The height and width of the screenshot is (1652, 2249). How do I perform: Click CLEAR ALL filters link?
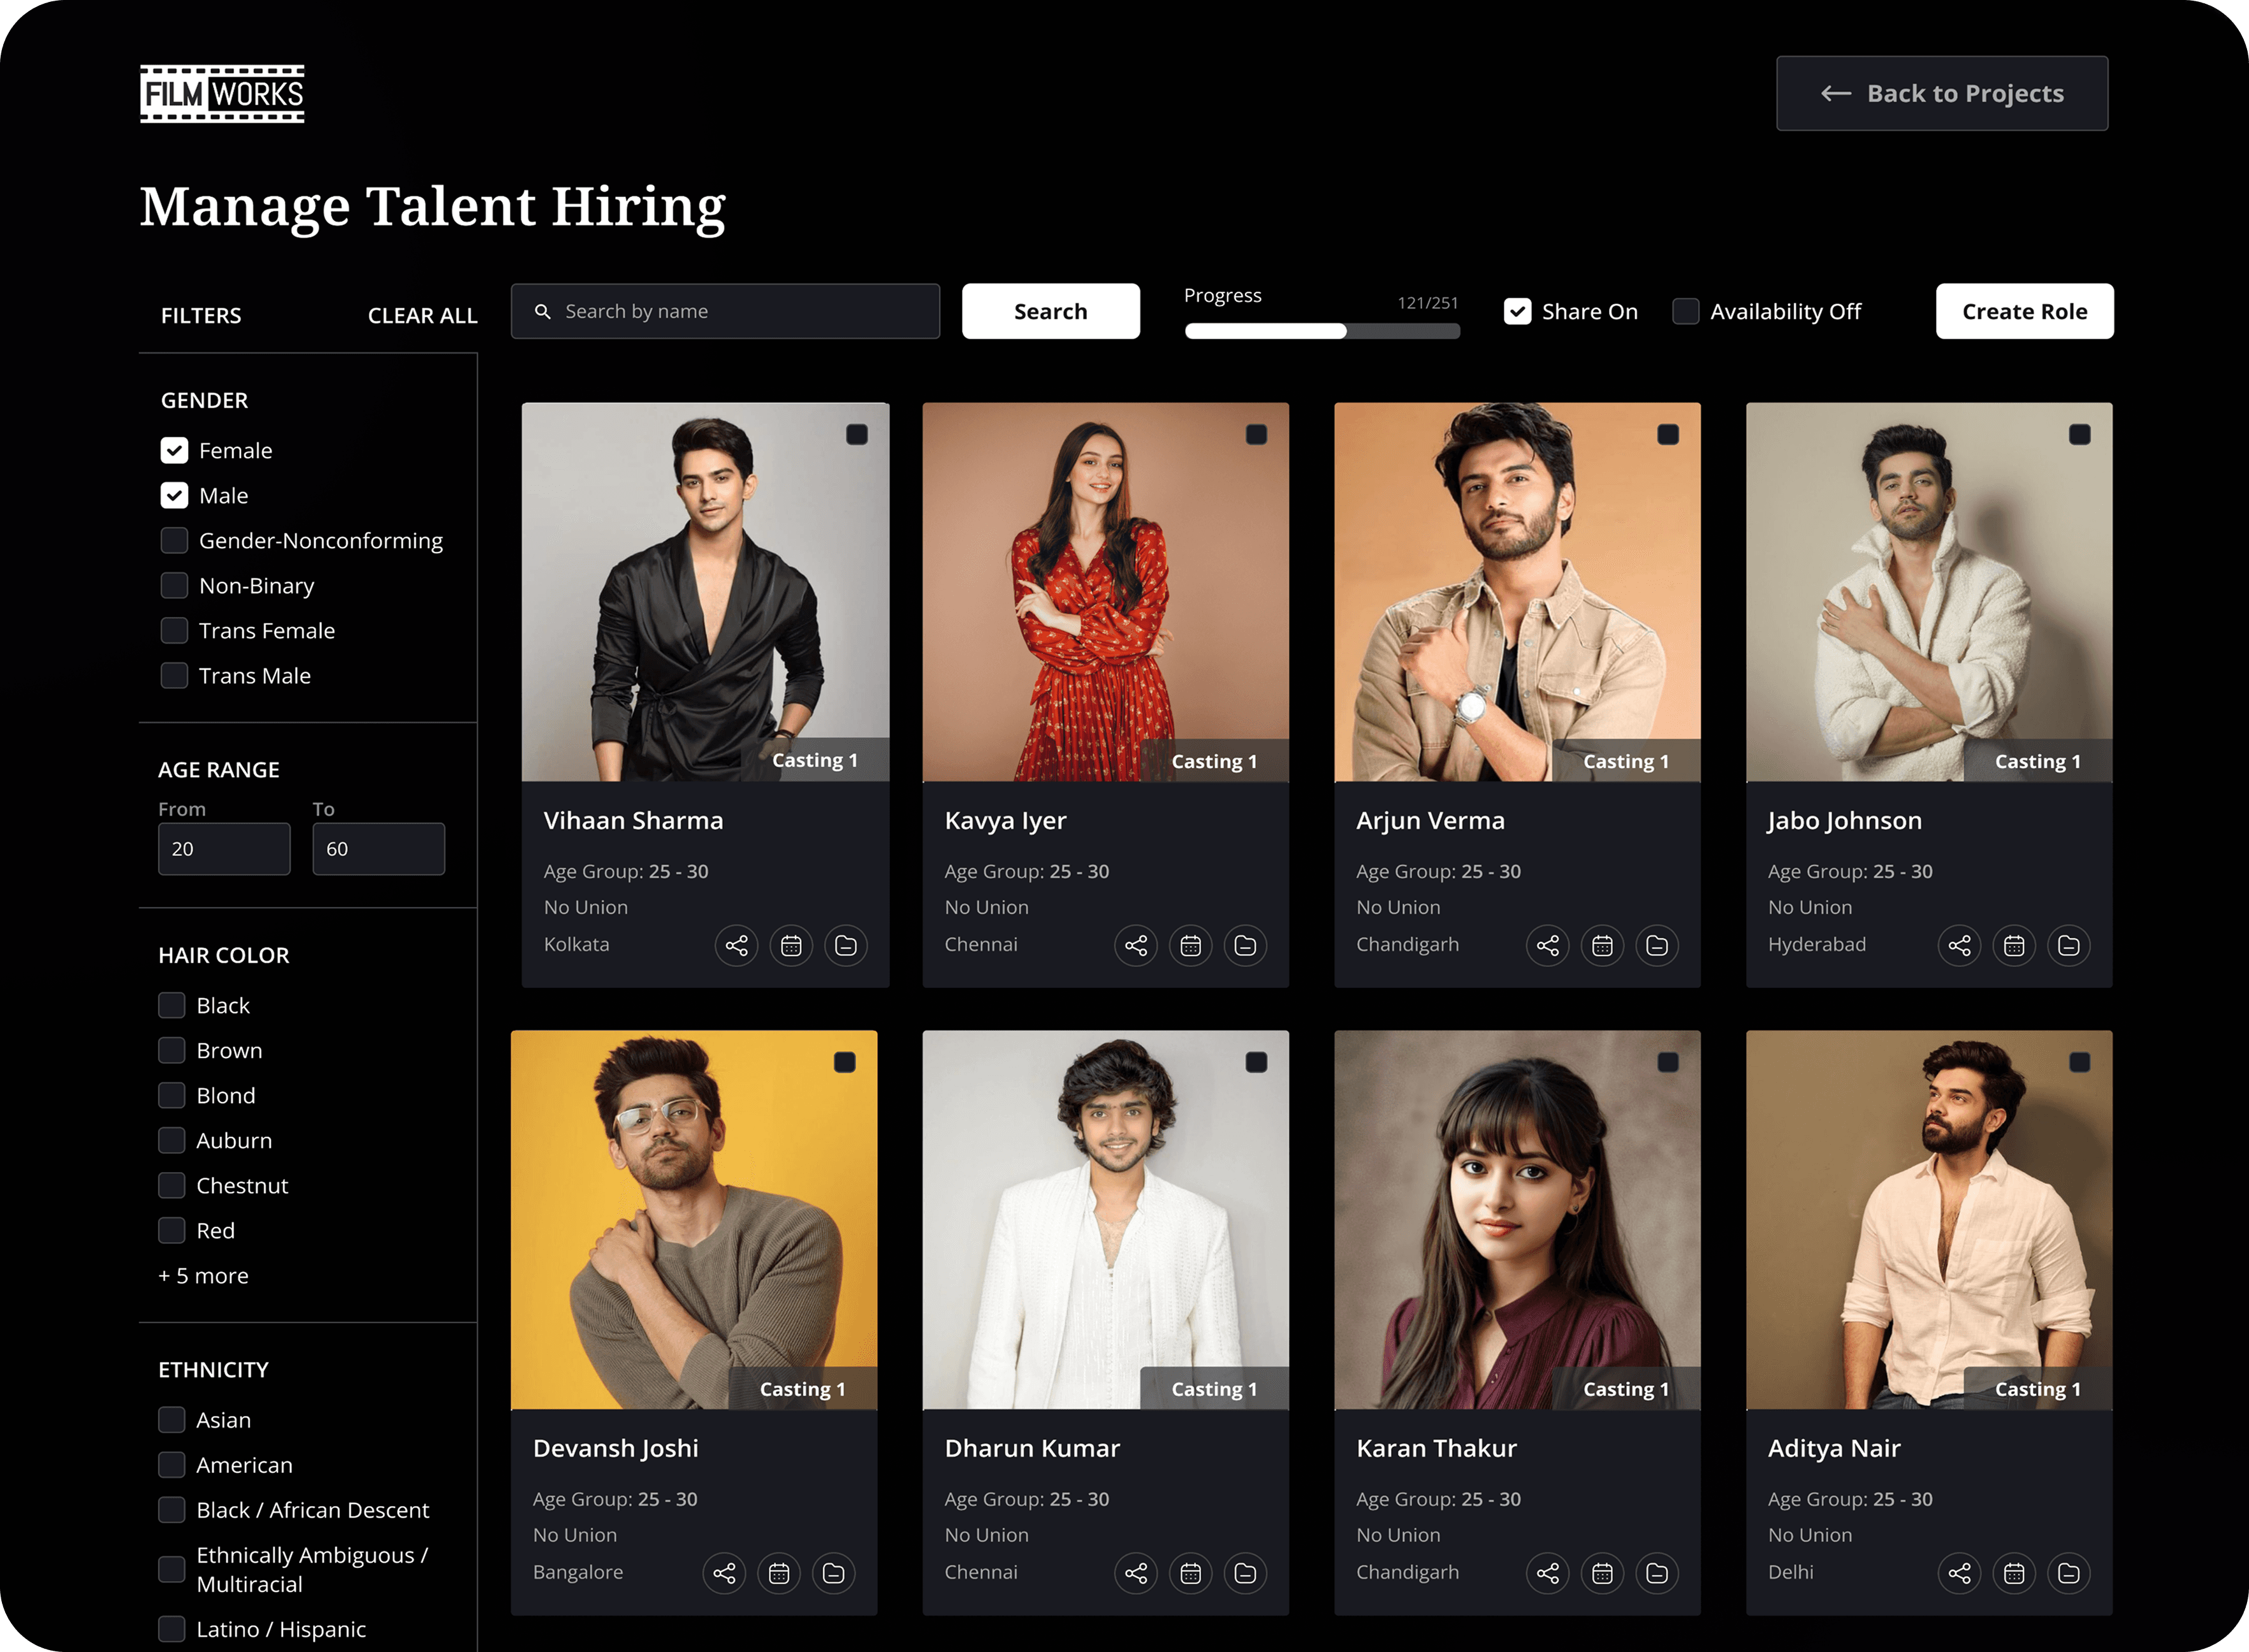point(422,315)
